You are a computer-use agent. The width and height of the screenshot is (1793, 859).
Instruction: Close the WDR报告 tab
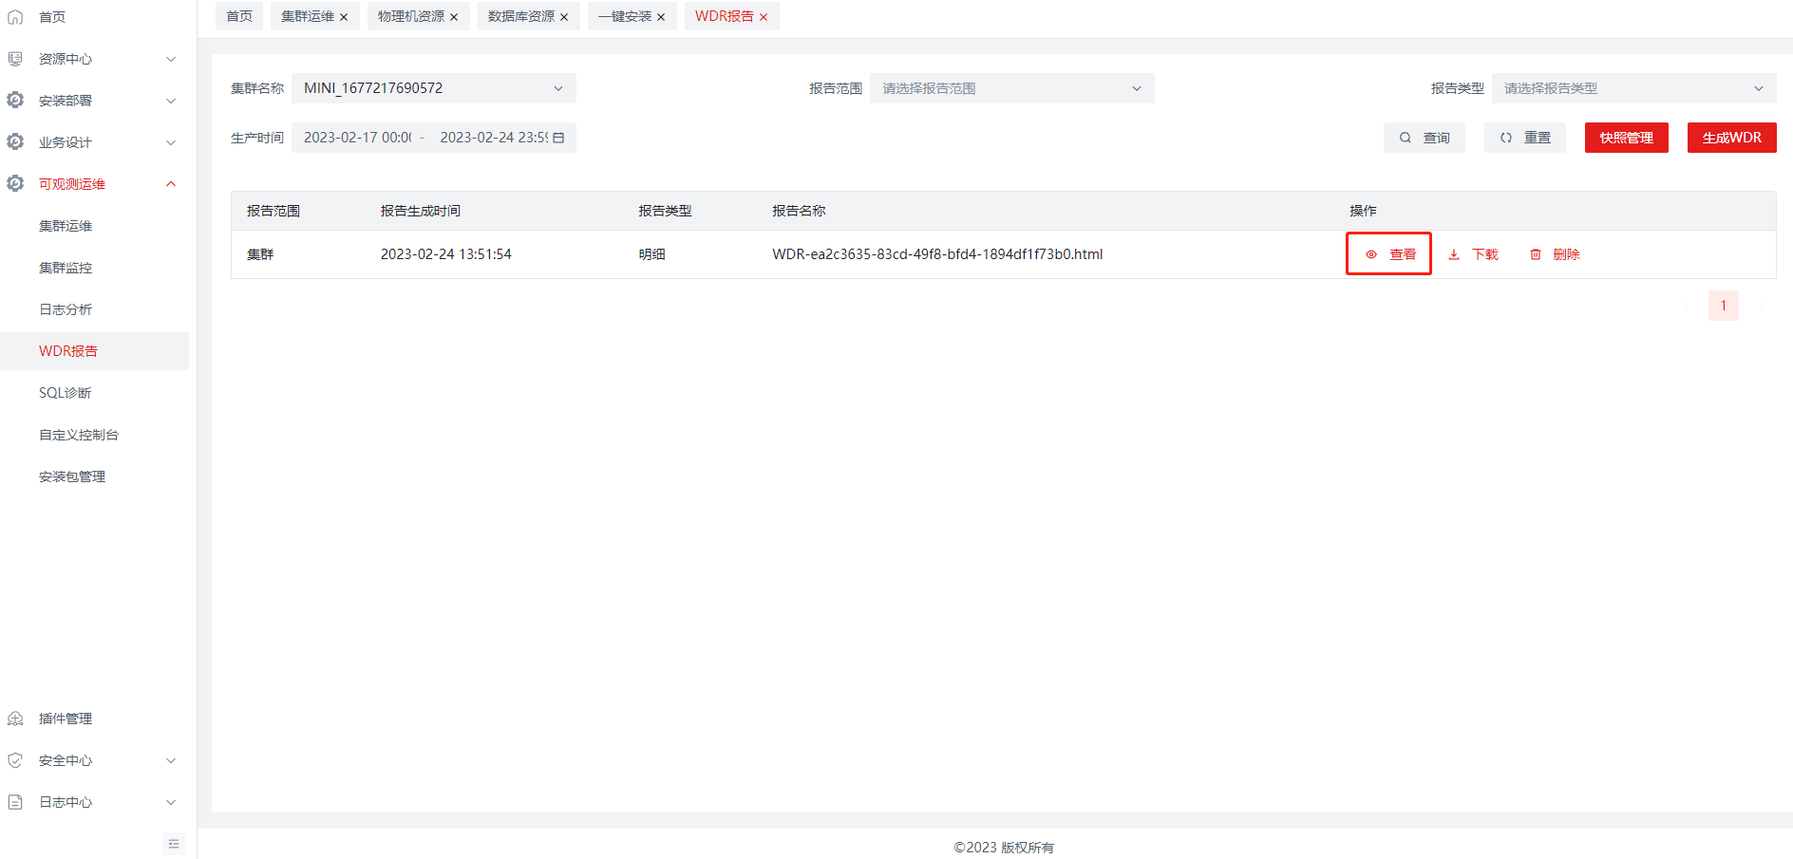[764, 17]
